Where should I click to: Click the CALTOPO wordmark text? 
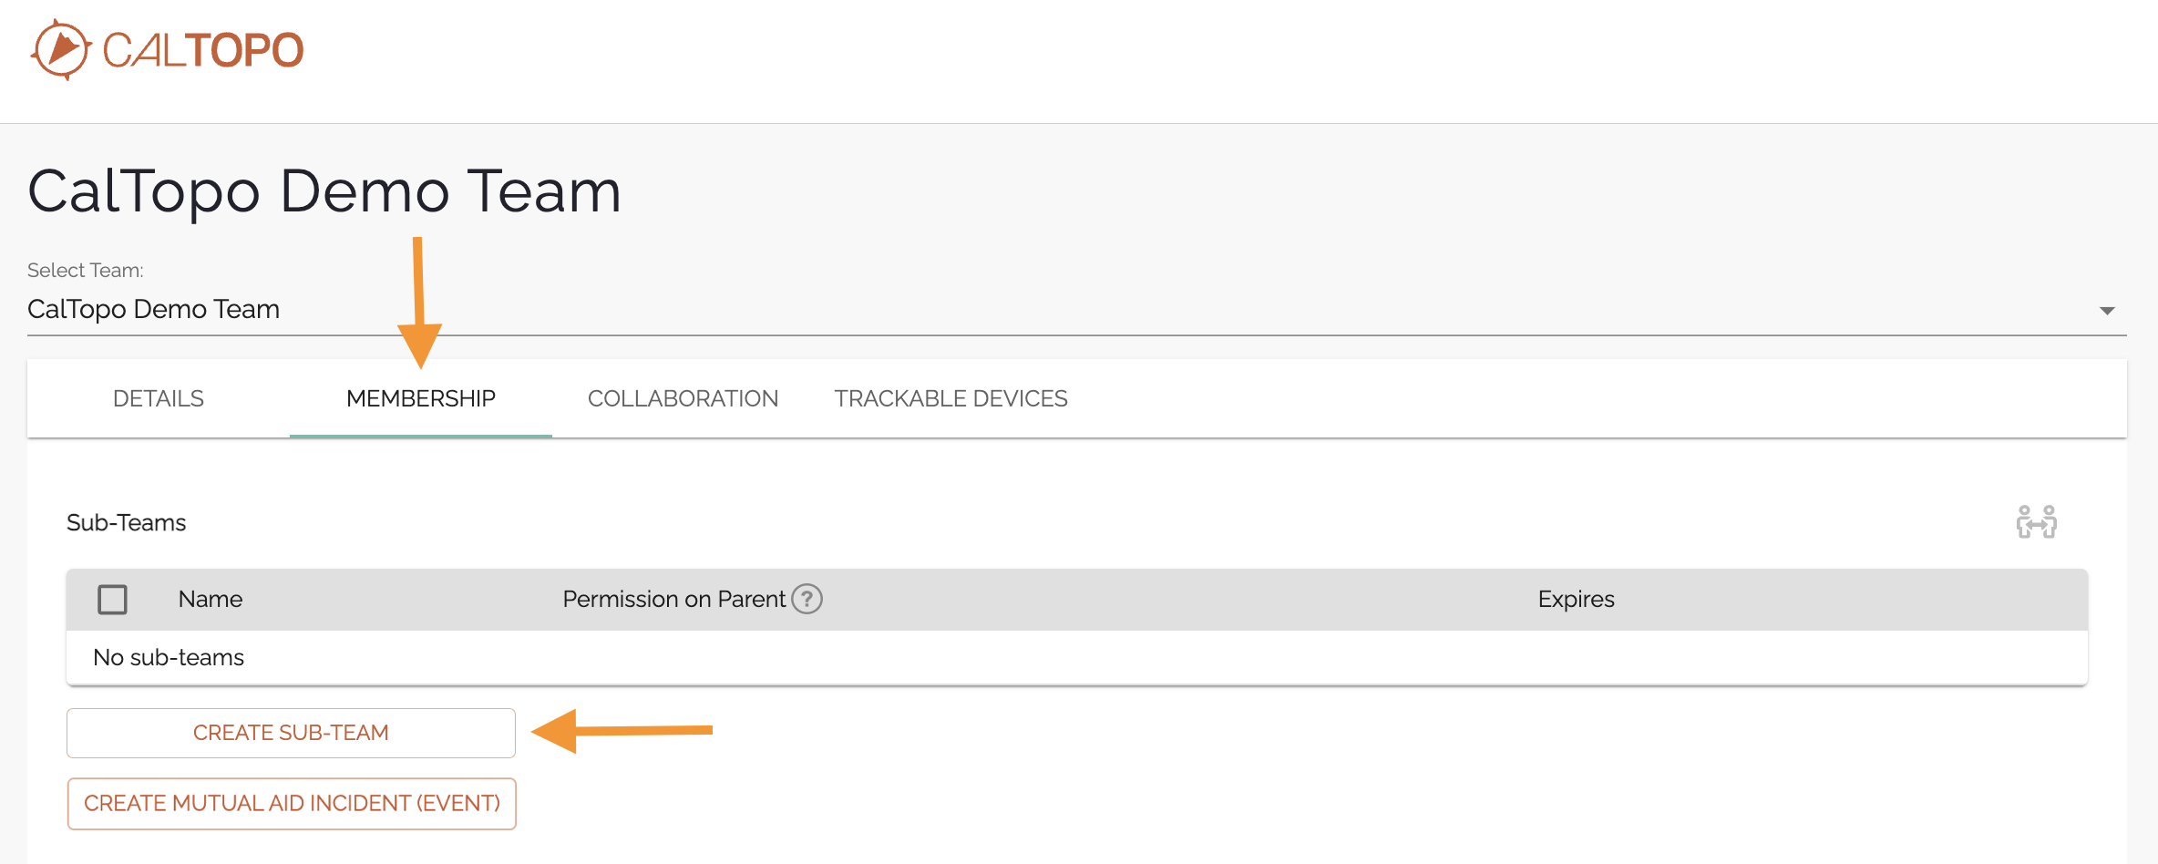coord(203,50)
